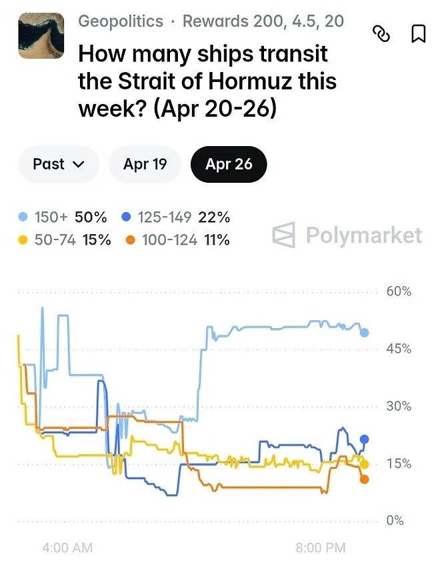This screenshot has height=569, width=440.
Task: Expand the Past dropdown
Action: point(59,164)
